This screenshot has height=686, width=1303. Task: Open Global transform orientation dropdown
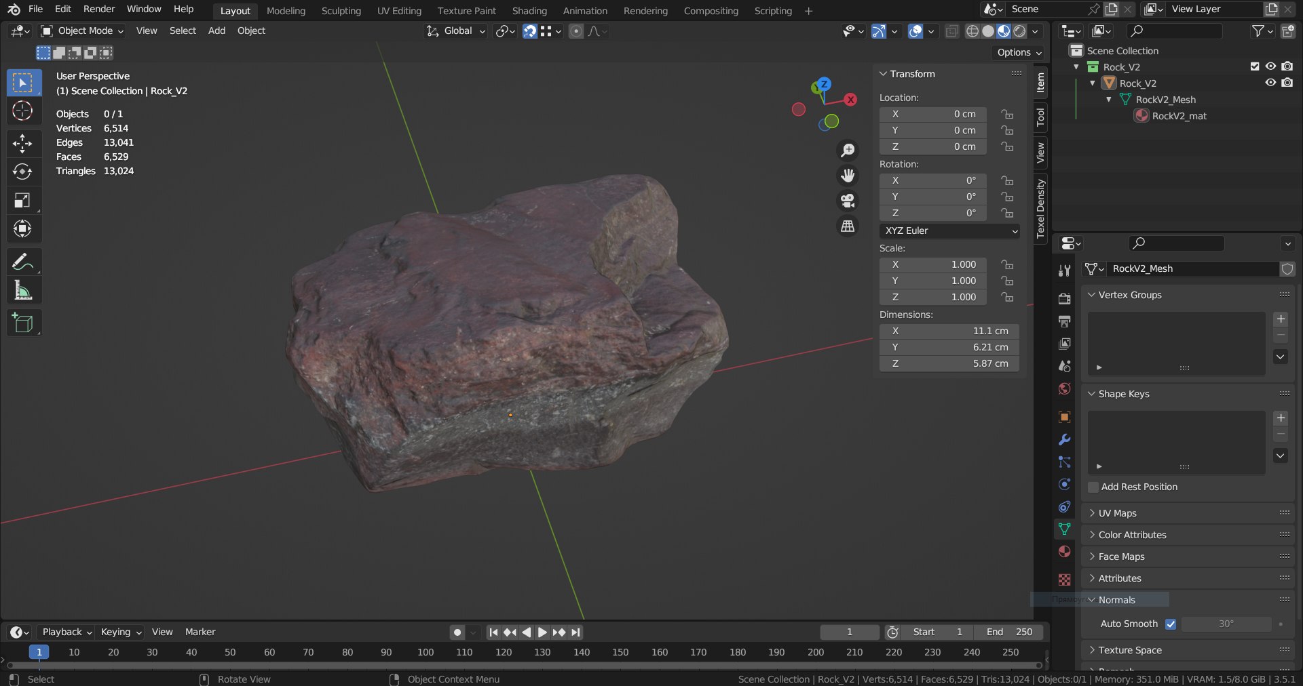(x=456, y=31)
